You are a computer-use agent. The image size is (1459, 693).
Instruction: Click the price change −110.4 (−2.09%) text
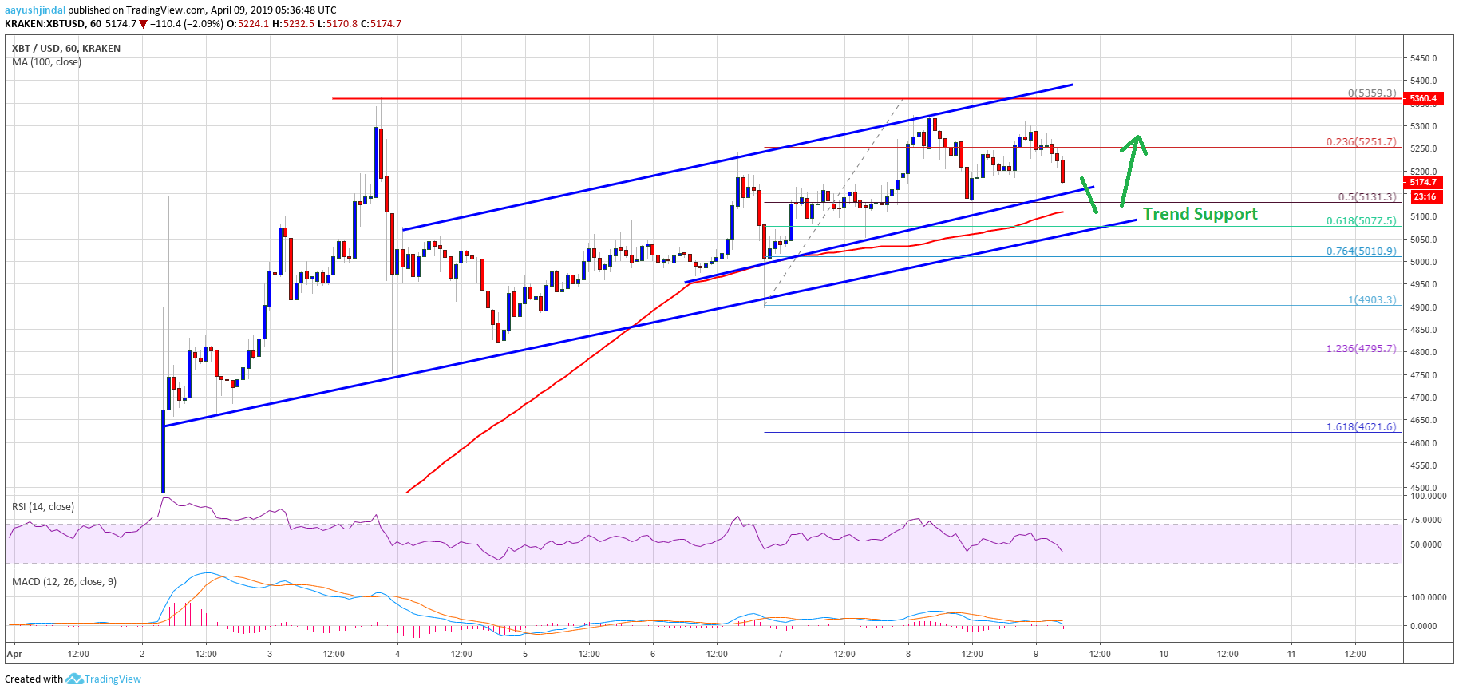click(188, 24)
